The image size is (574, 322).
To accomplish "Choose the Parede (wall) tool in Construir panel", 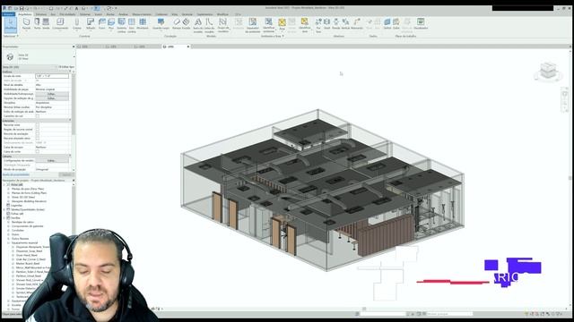I will point(26,24).
